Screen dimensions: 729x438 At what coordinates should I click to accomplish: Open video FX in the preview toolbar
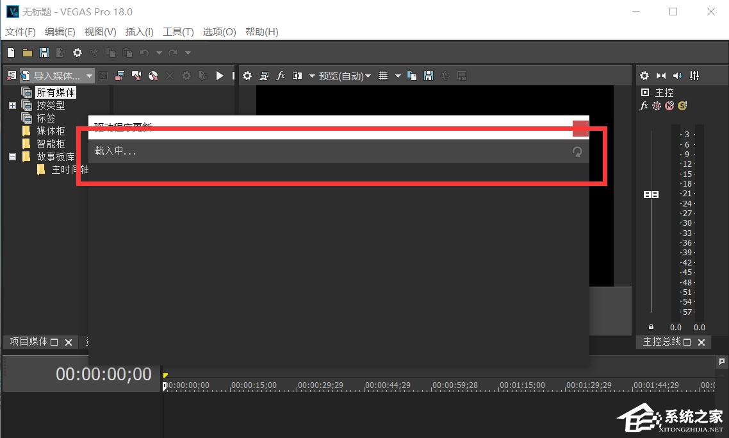(281, 76)
